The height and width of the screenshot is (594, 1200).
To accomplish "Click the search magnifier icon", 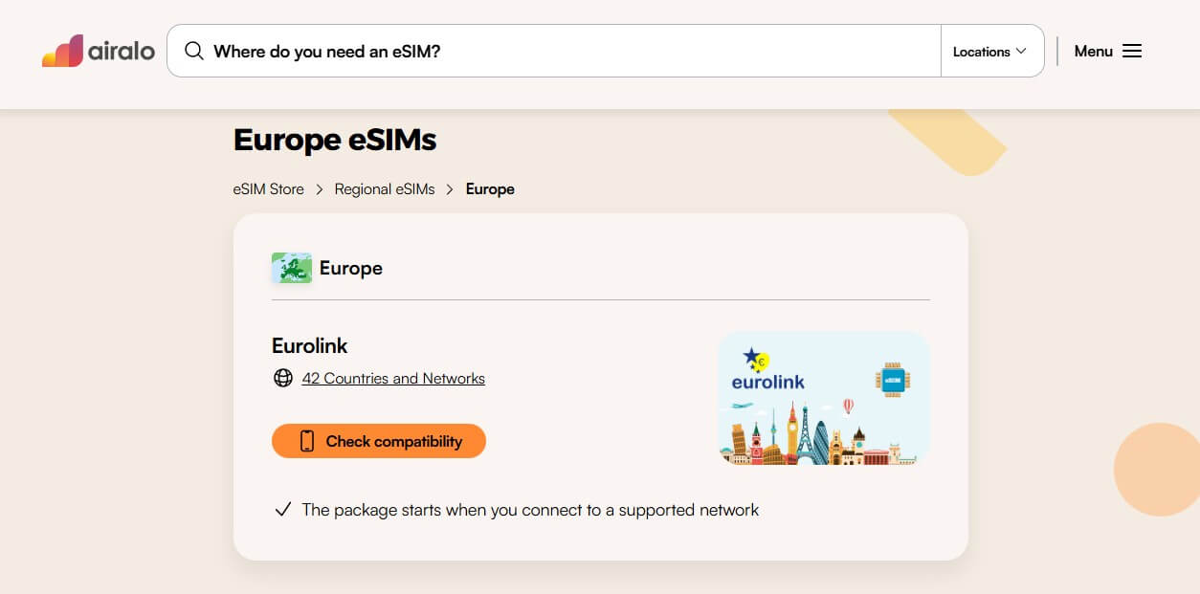I will point(194,51).
